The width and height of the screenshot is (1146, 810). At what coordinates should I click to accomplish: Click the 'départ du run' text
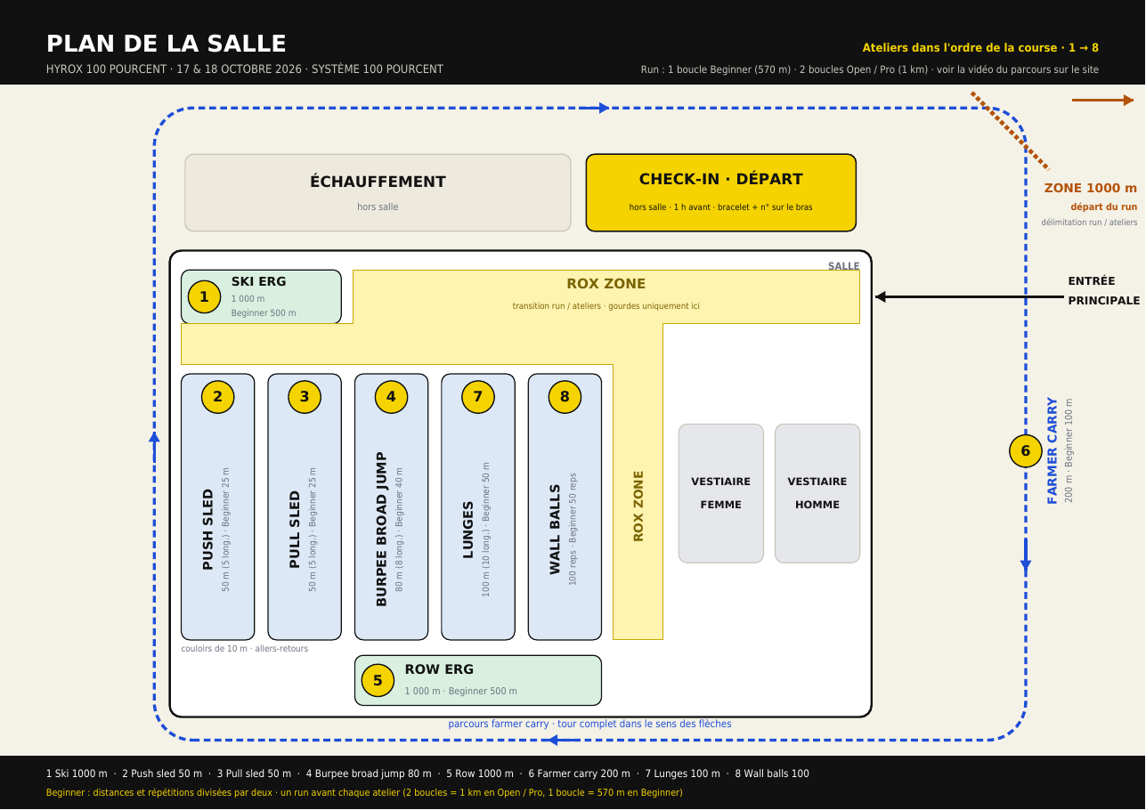point(1104,207)
